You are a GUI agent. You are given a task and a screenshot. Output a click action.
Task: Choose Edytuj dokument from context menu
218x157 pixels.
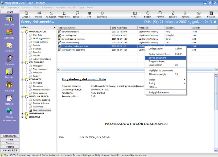(x=166, y=58)
